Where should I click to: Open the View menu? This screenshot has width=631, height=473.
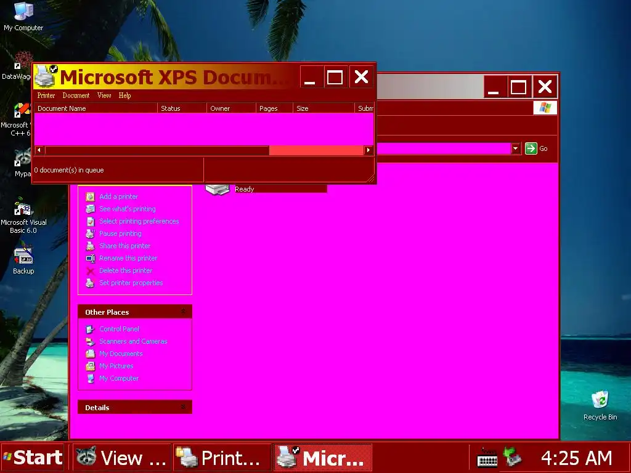tap(104, 95)
